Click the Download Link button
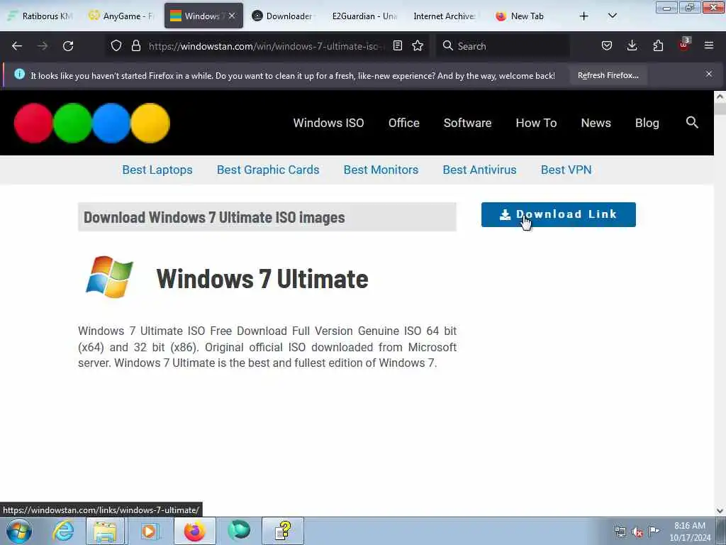The height and width of the screenshot is (545, 726). click(x=559, y=214)
